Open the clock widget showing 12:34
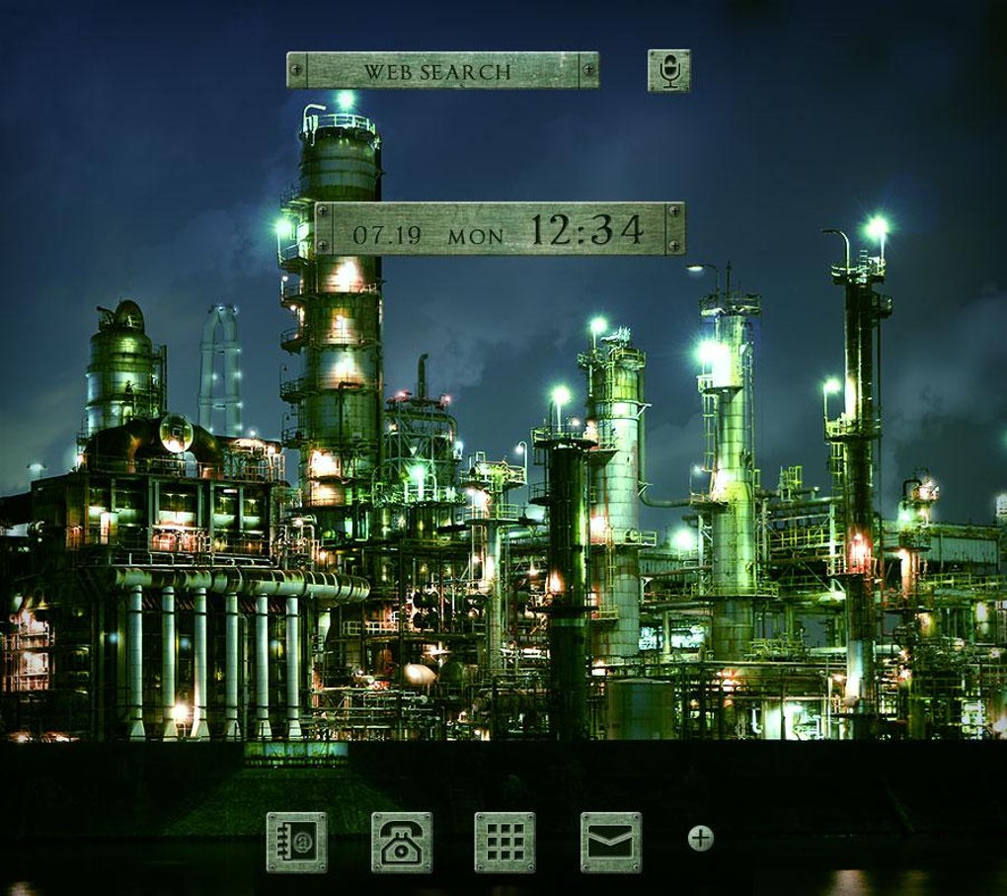 500,229
